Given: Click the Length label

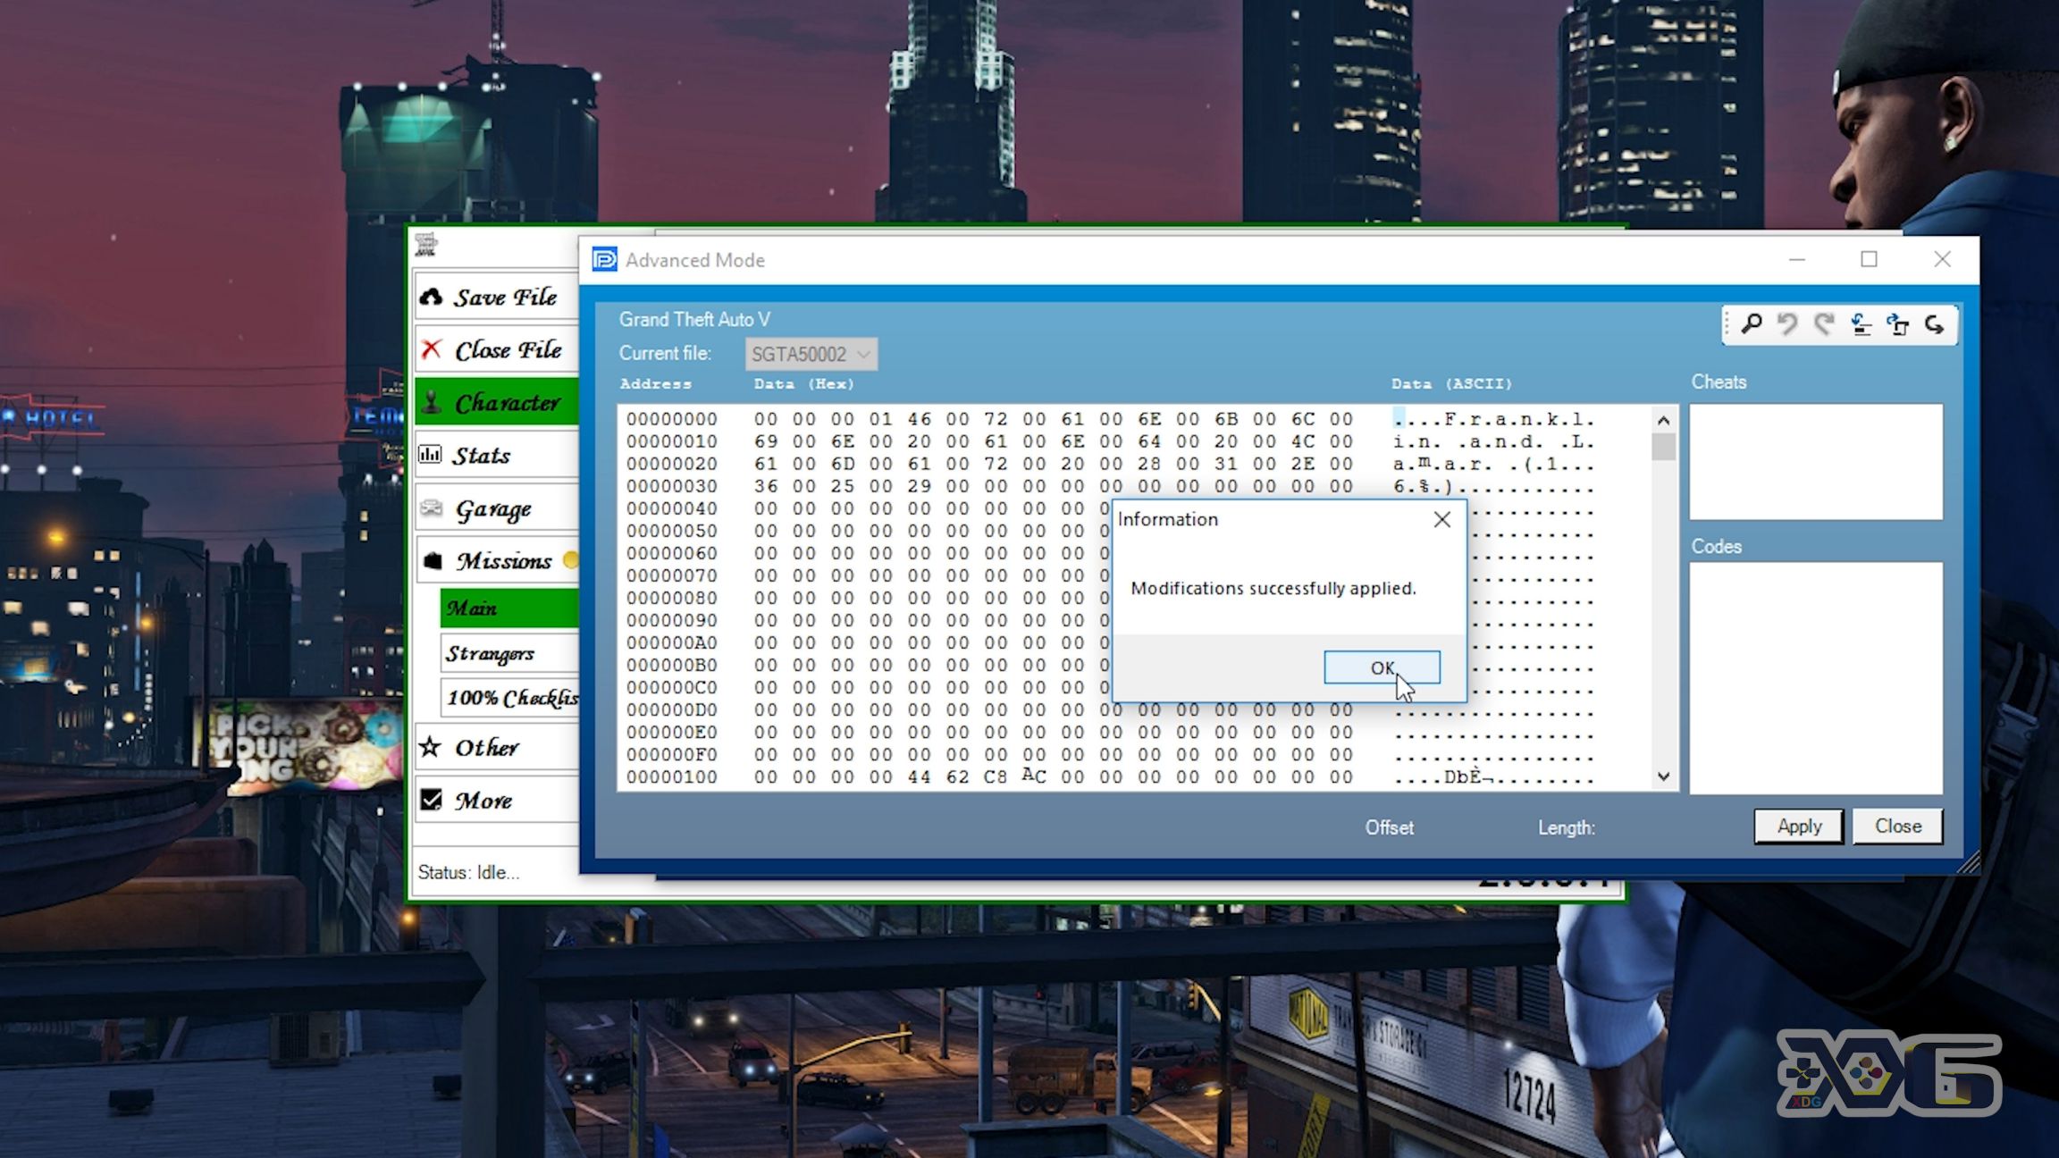Looking at the screenshot, I should pyautogui.click(x=1566, y=827).
